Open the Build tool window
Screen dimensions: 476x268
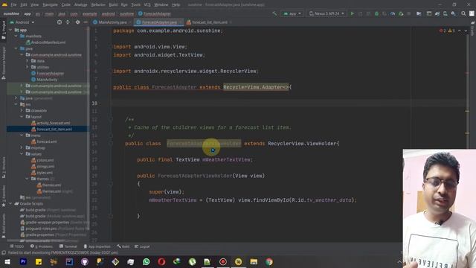[123, 246]
